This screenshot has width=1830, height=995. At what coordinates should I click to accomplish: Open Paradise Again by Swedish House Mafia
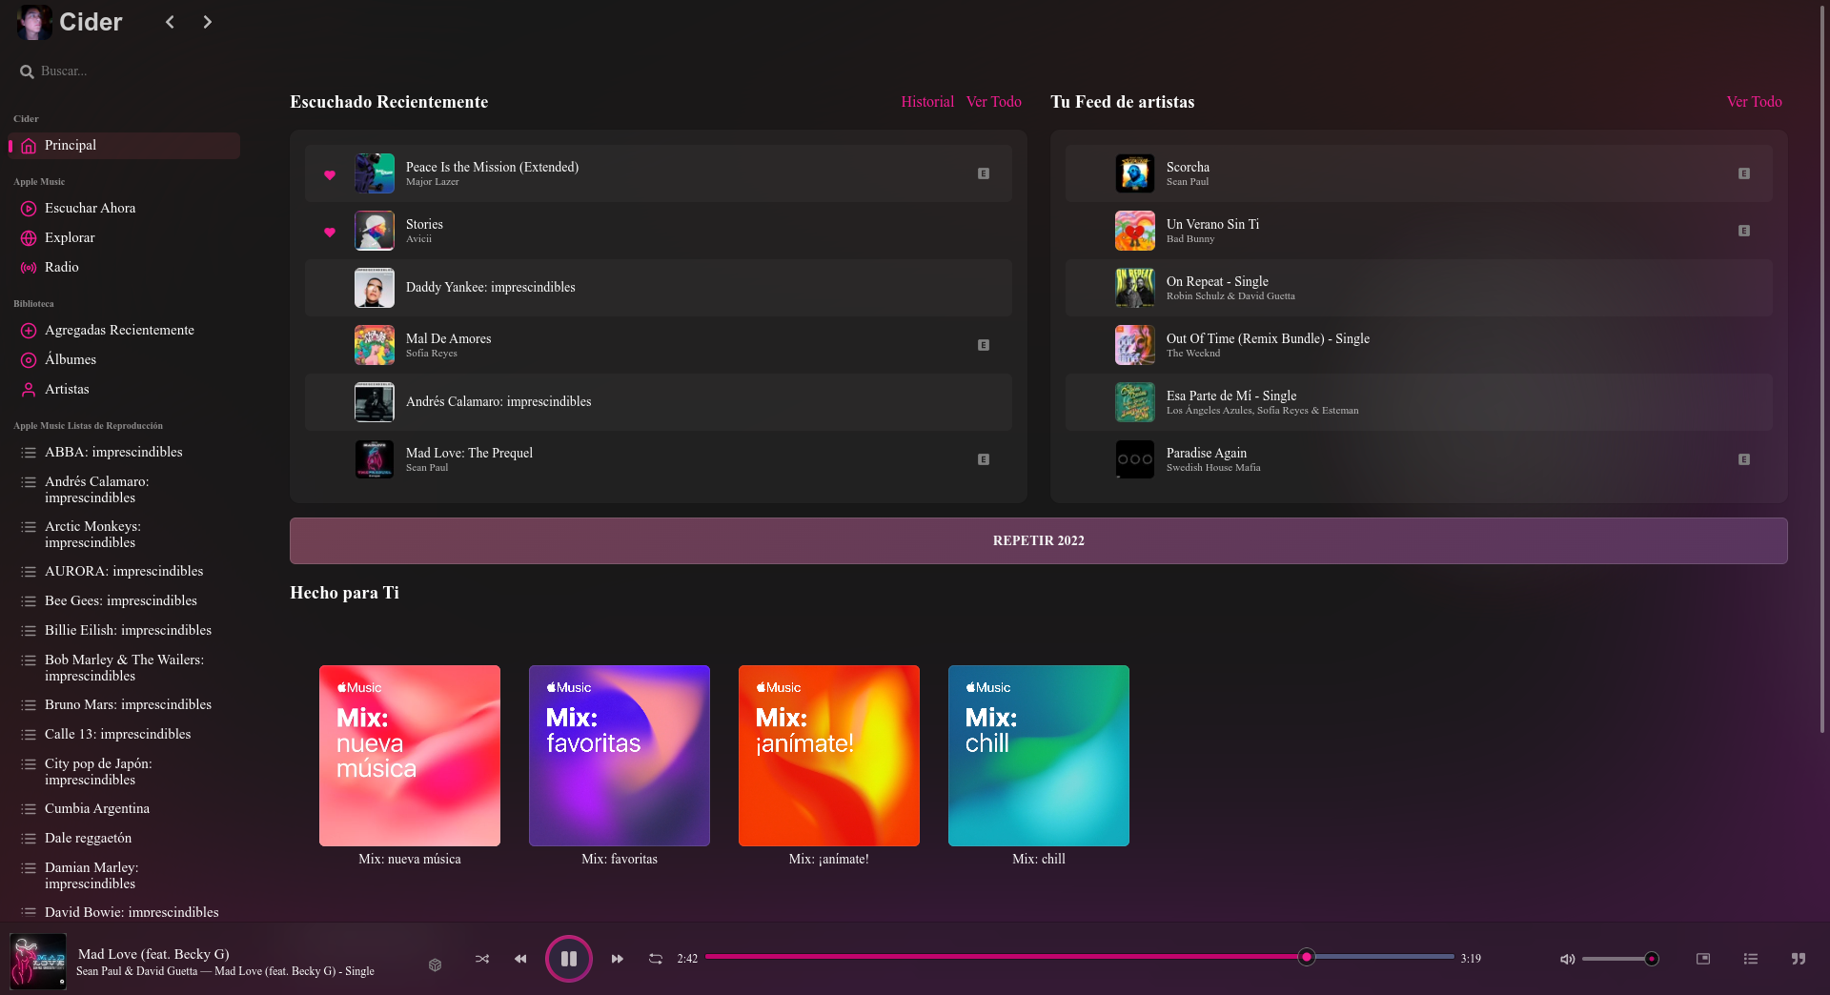point(1419,459)
